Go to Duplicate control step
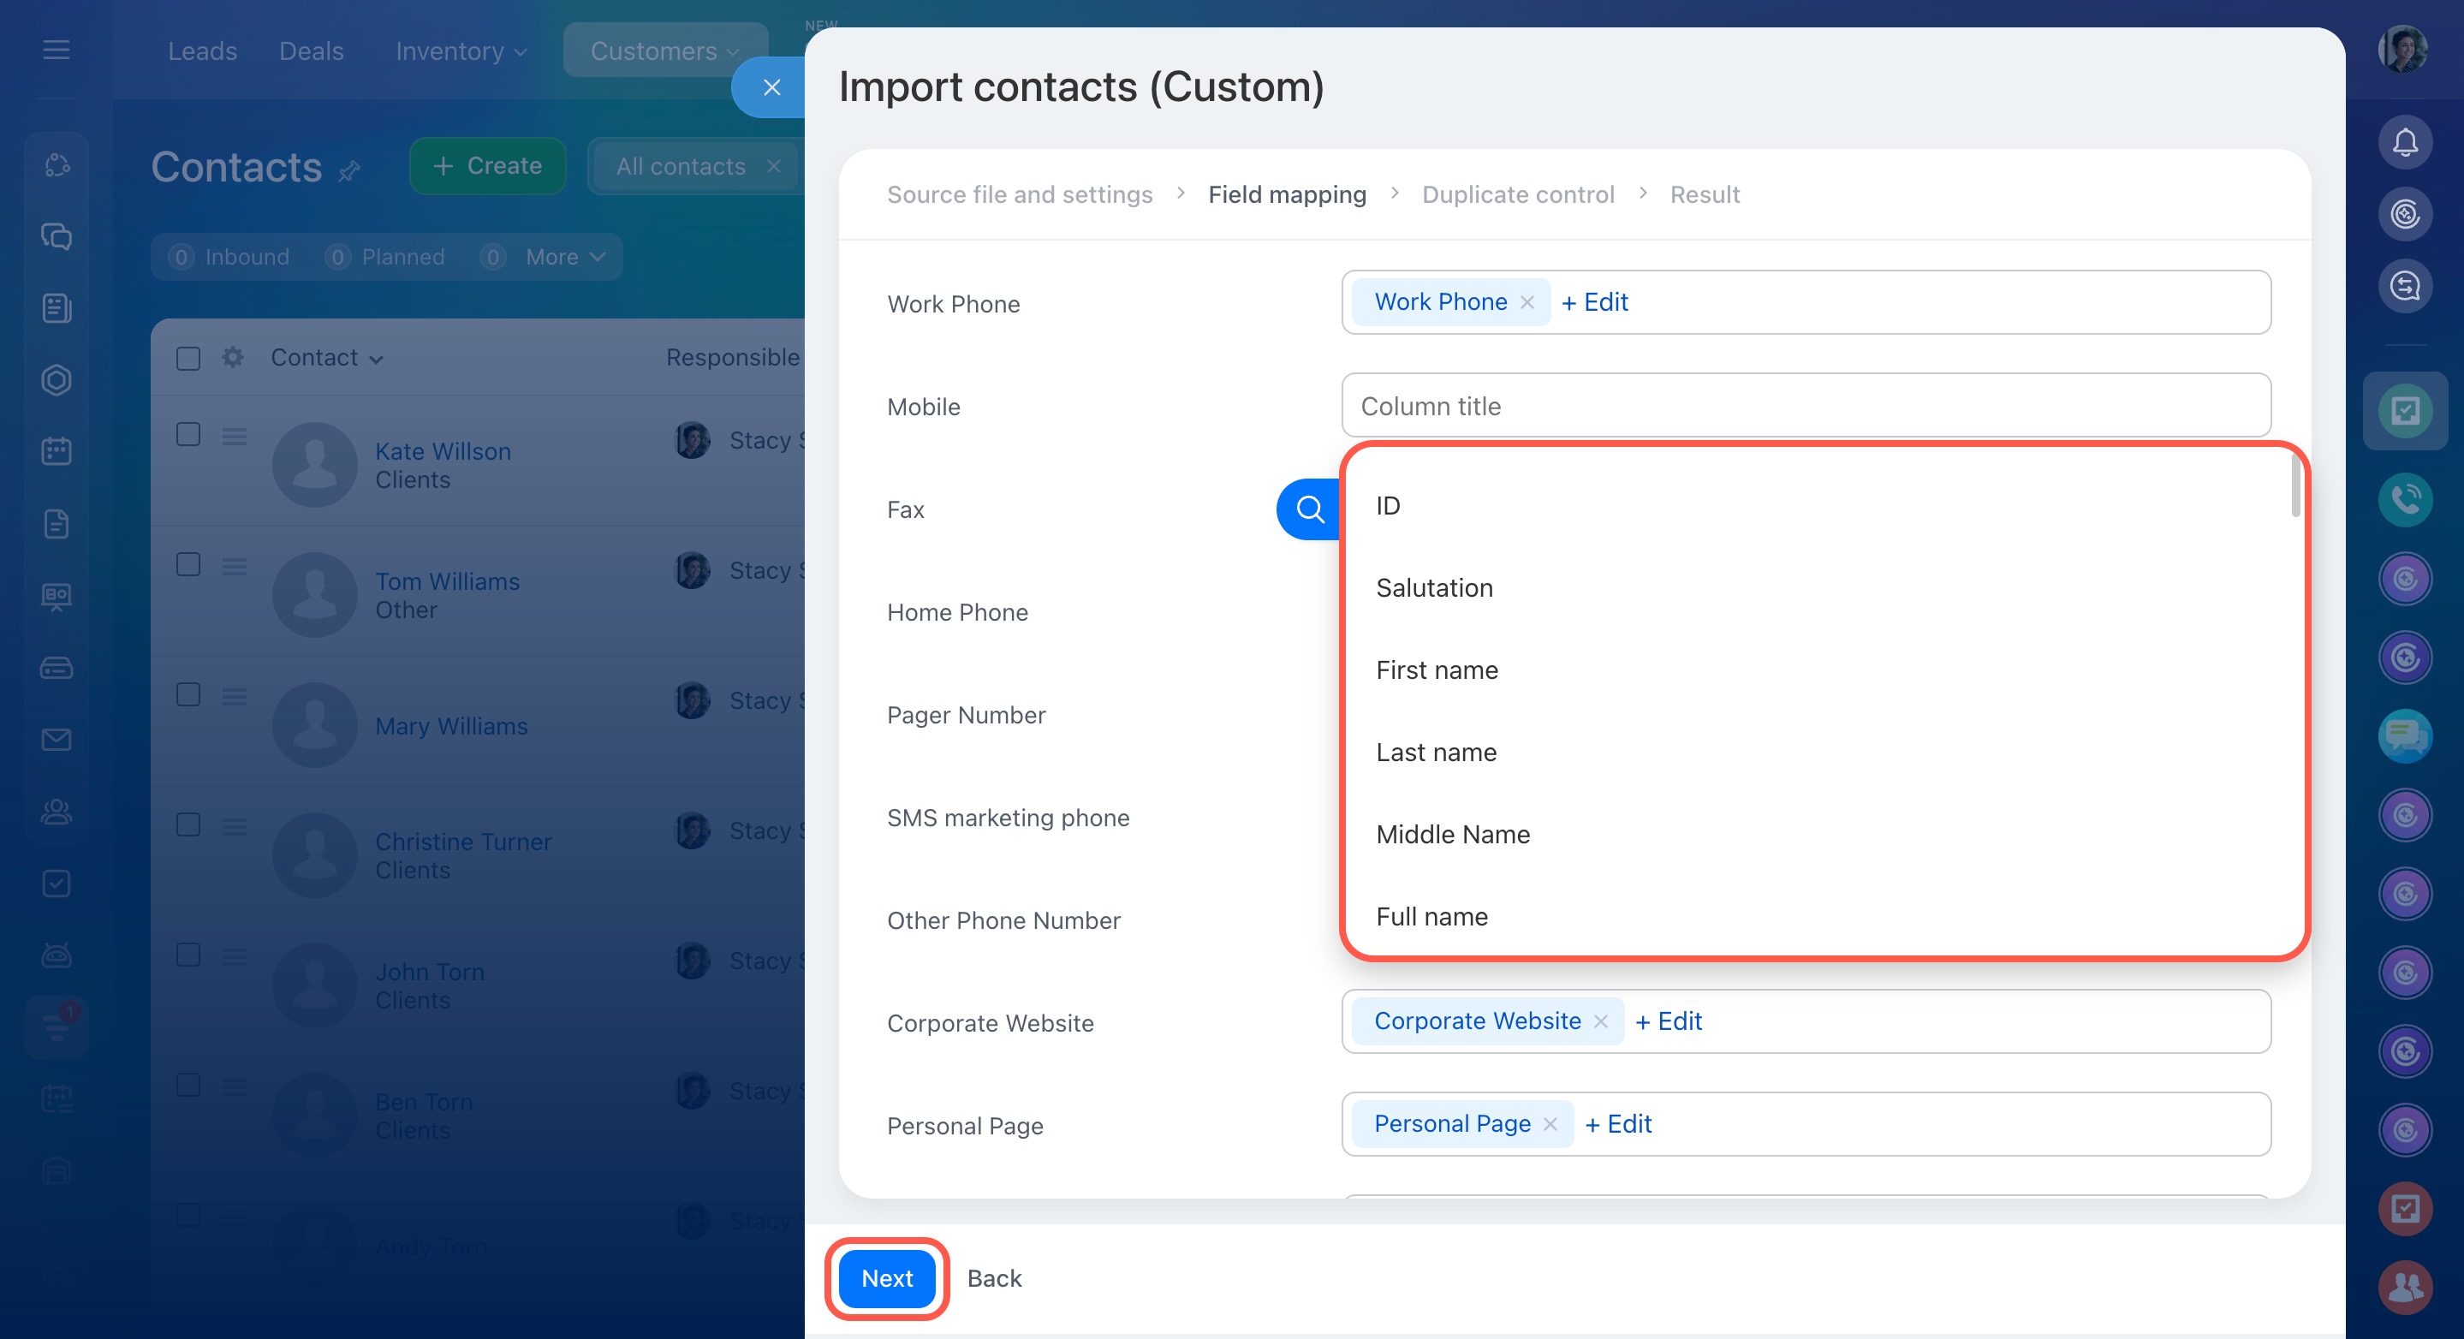The image size is (2464, 1339). pos(1517,194)
